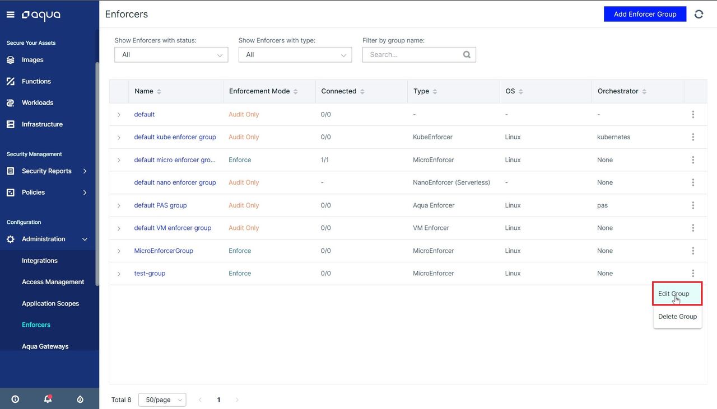This screenshot has height=409, width=717.
Task: Click the Administration gear icon
Action: click(10, 239)
